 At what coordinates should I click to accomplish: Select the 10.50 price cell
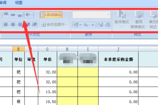point(47,101)
